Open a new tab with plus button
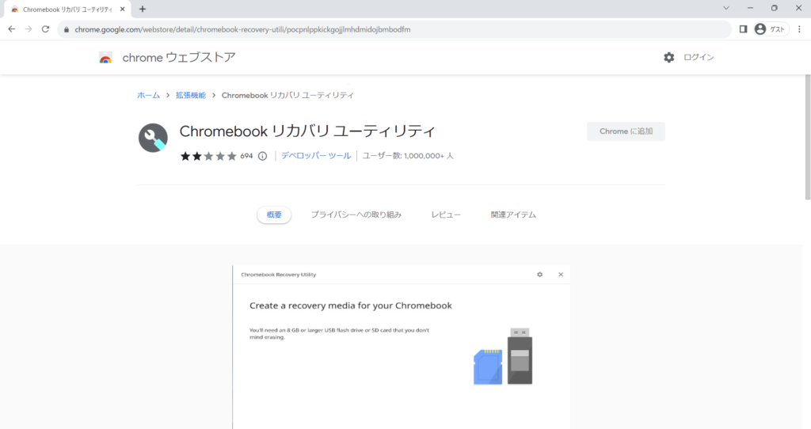 (x=143, y=9)
